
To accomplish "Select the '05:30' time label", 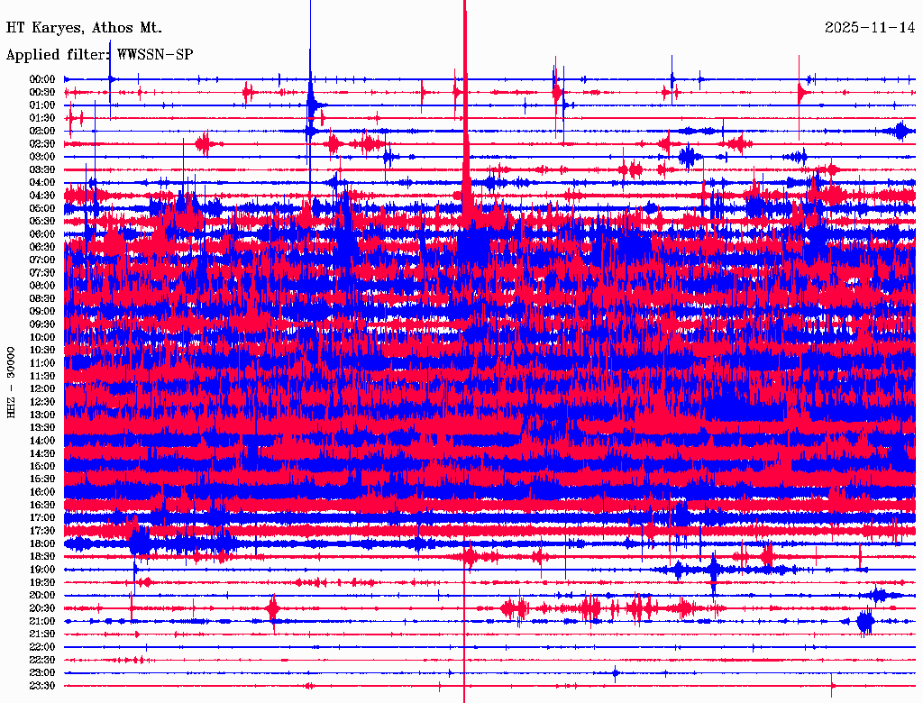I will (x=42, y=222).
